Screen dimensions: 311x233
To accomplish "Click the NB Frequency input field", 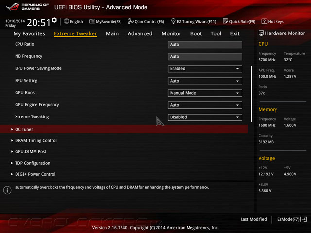I will click(205, 57).
